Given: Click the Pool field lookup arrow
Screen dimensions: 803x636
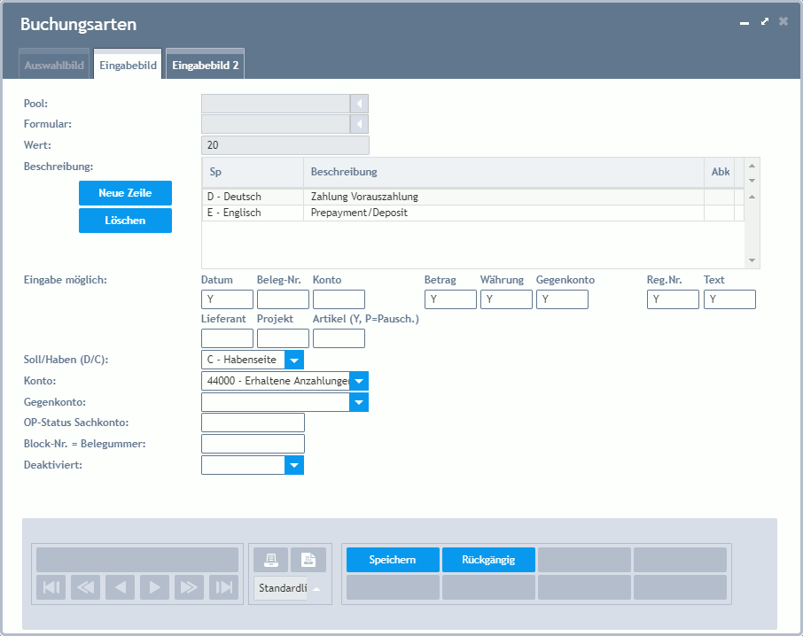Looking at the screenshot, I should 359,104.
